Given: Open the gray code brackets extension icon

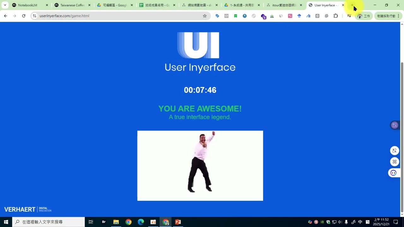Looking at the screenshot, I should (x=226, y=16).
